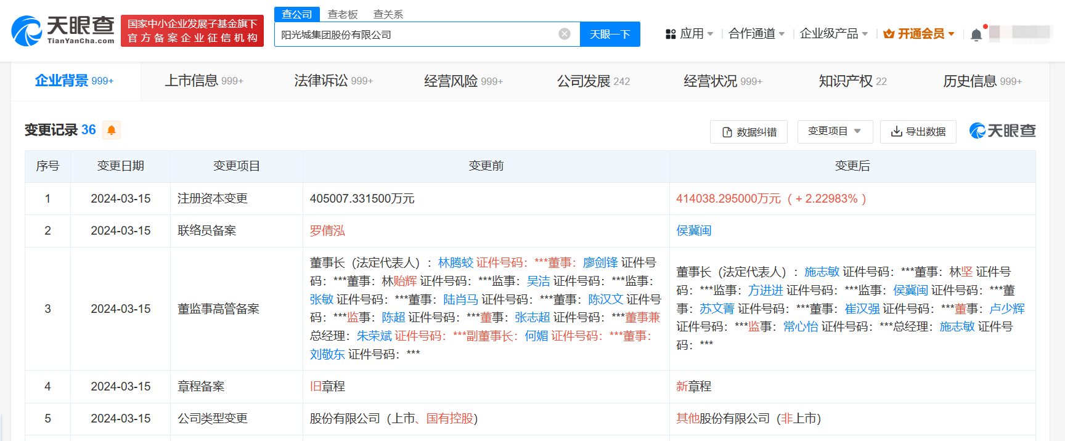Open the 变更项目 filter dropdown
This screenshot has width=1065, height=441.
tap(835, 131)
